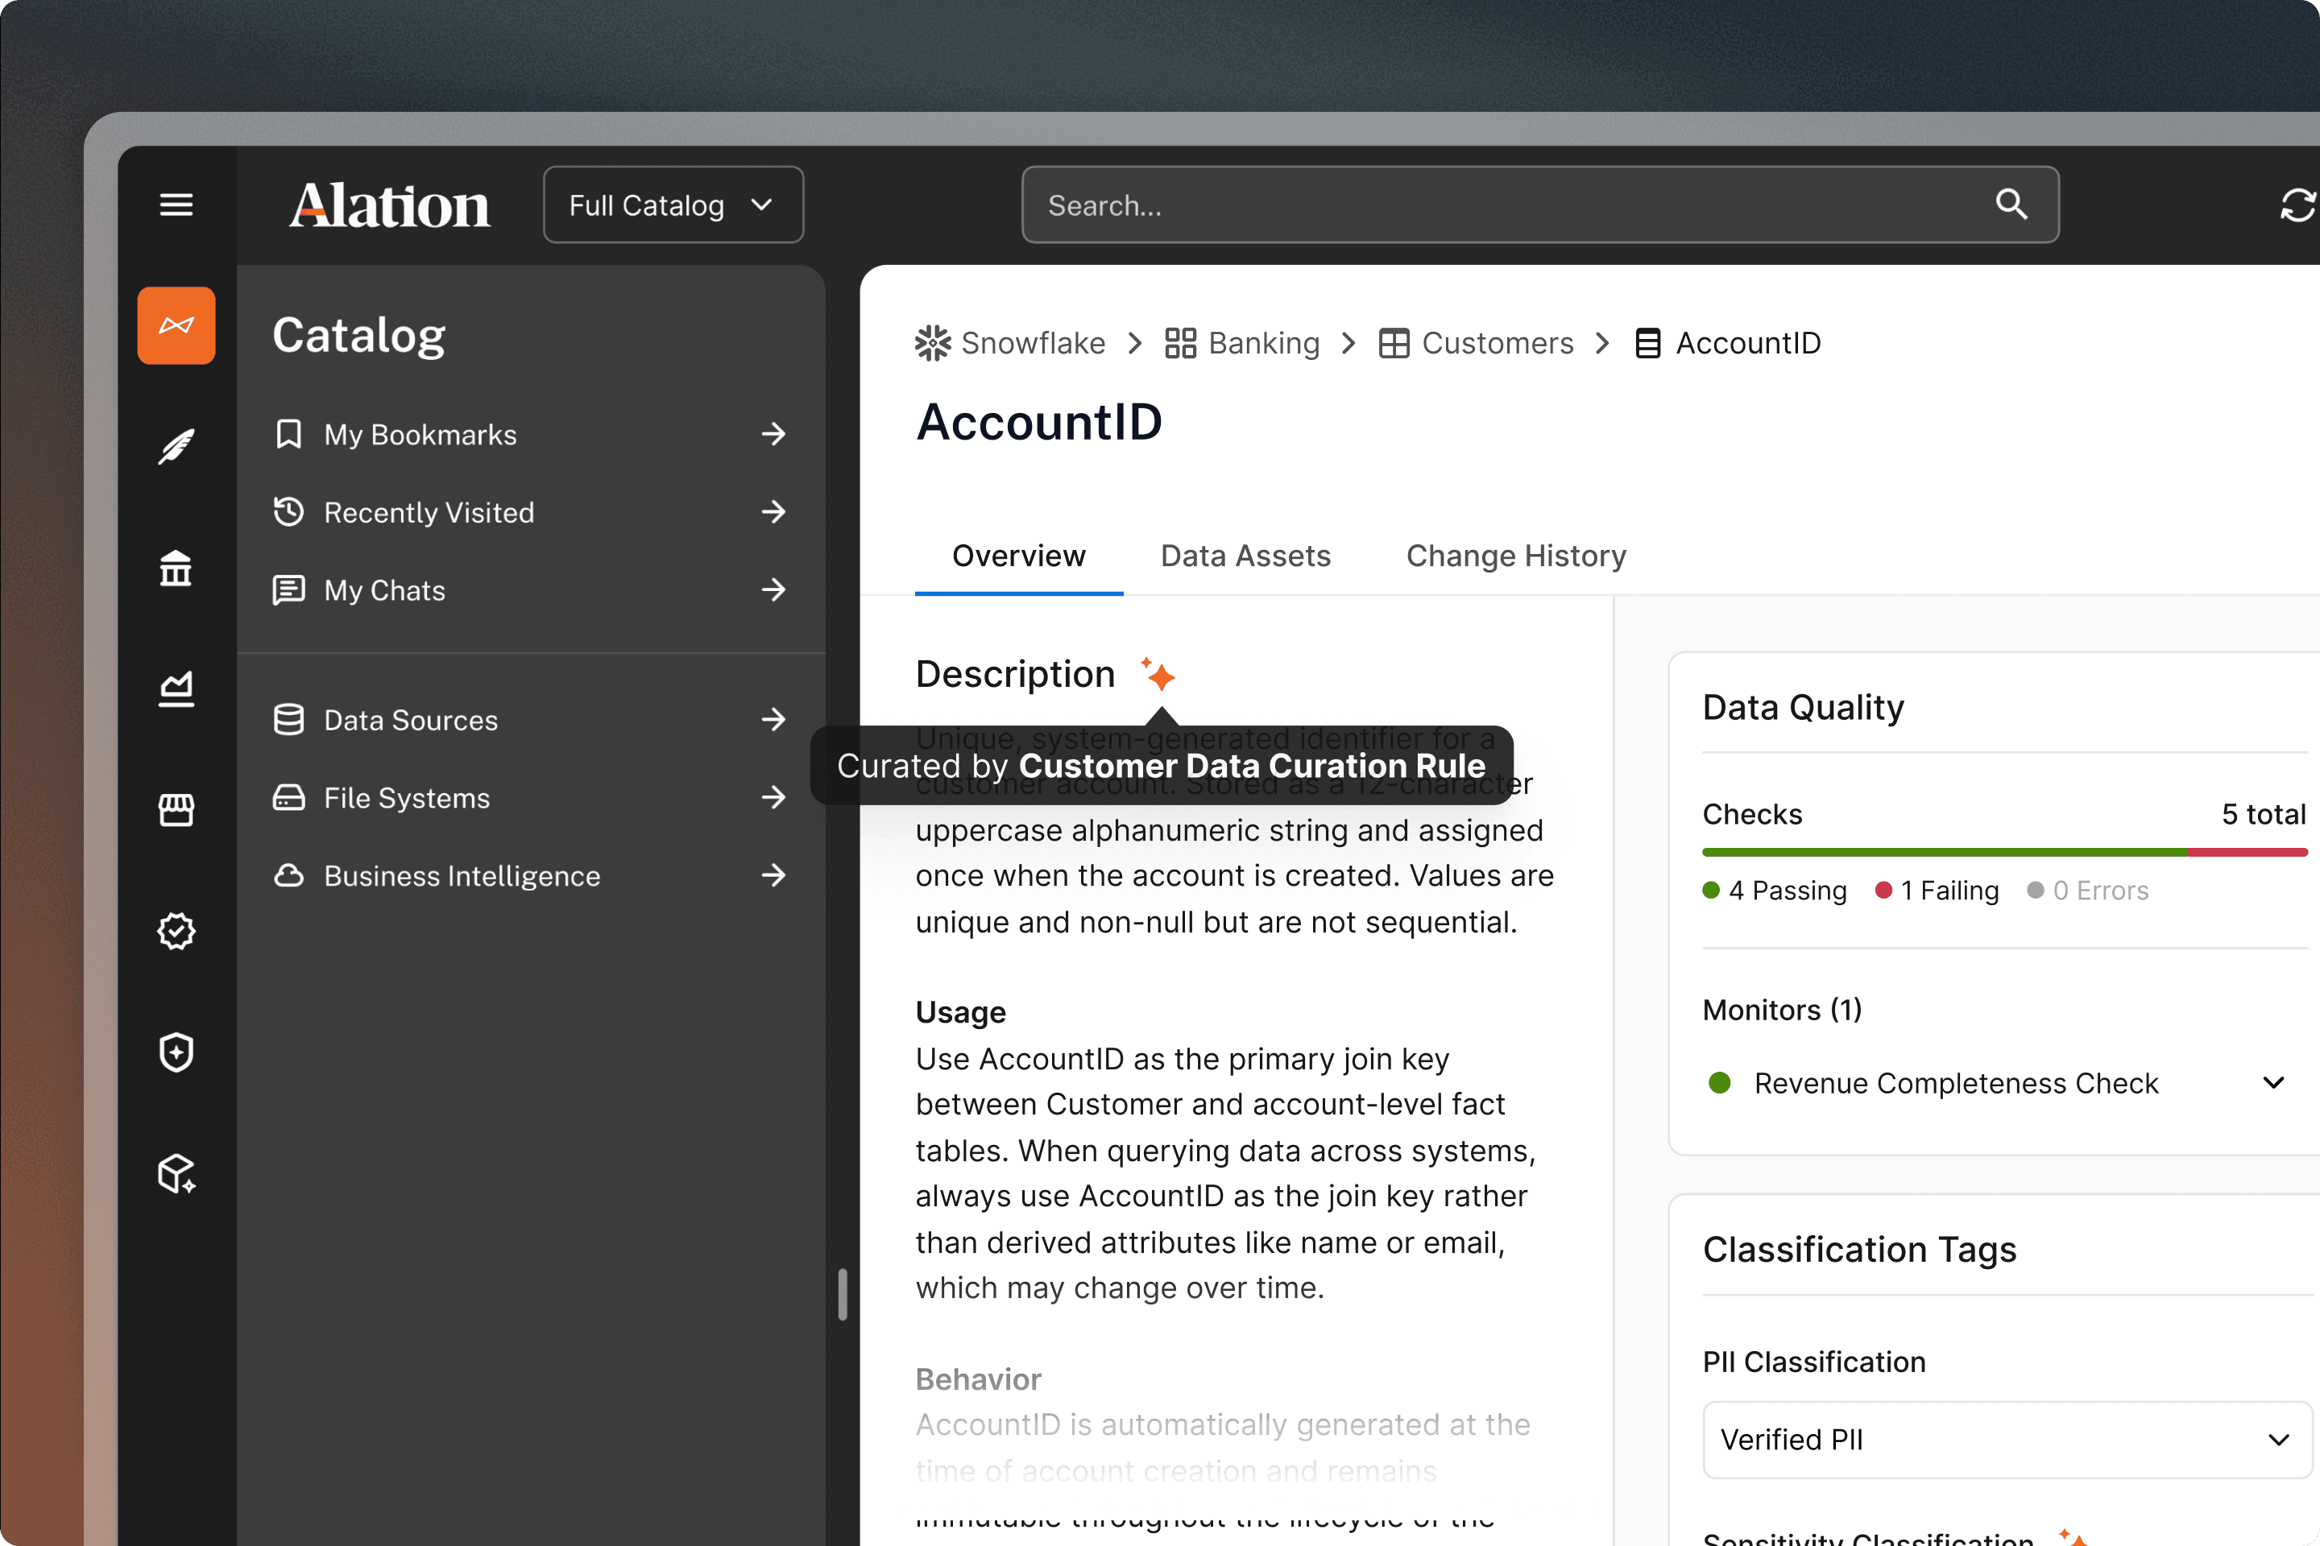Open Recently Visited
Image resolution: width=2320 pixels, height=1546 pixels.
(531, 512)
